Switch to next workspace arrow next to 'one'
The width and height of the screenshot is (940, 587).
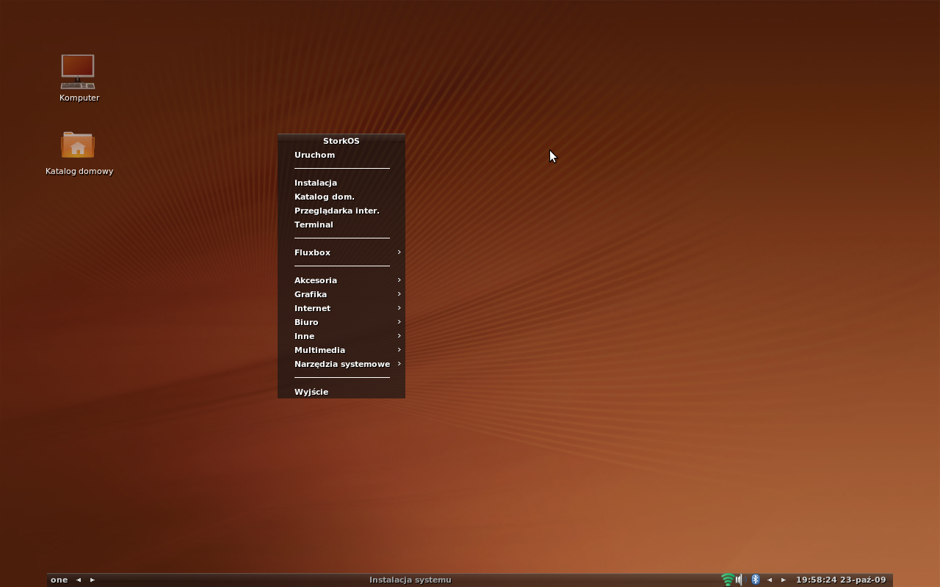(x=93, y=580)
